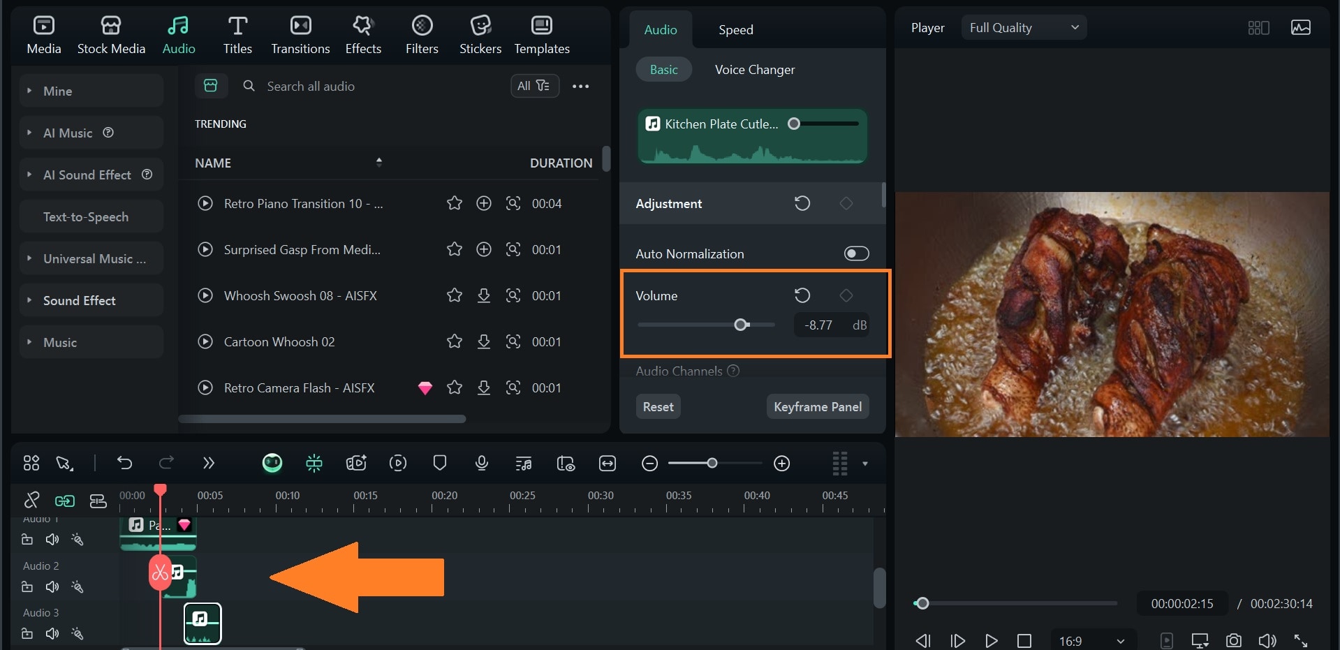Toggle Auto Normalization switch
The image size is (1340, 650).
click(x=857, y=253)
